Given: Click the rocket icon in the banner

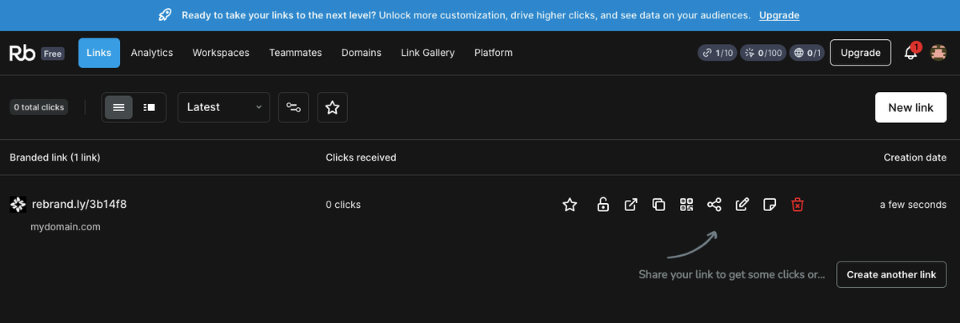Looking at the screenshot, I should pos(166,15).
